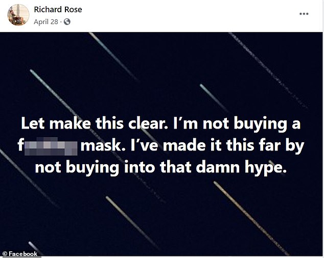Click the word "Let" starting the post text
Screen dimensions: 324x258
32,125
